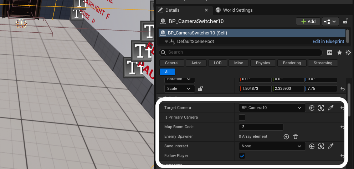354x169 pixels.
Task: Pick Save Interact actor with eyedropper
Action: [330, 146]
